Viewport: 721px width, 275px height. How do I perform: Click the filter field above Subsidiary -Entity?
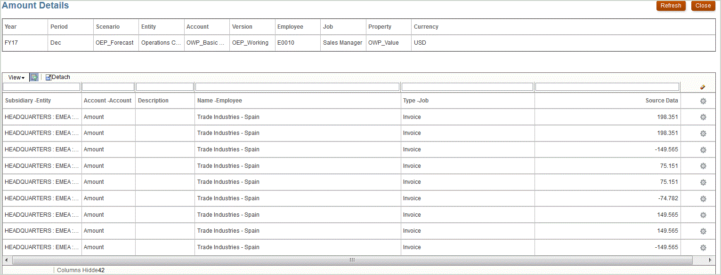tap(41, 86)
